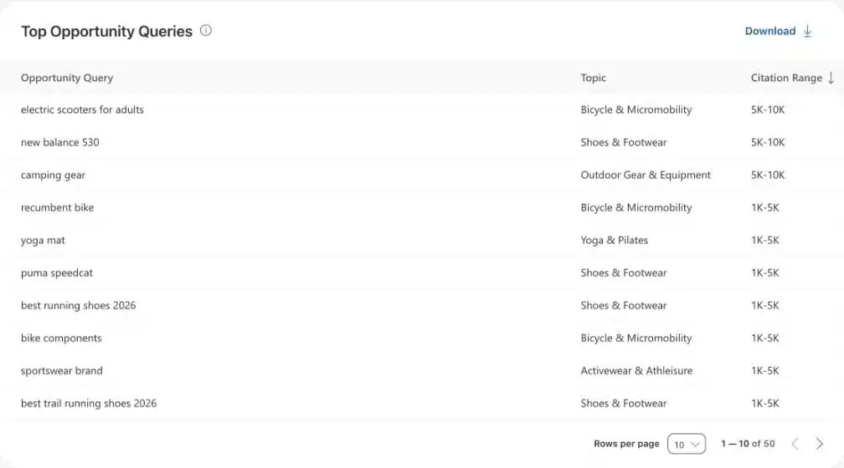This screenshot has height=468, width=844.
Task: Click the sportswear brand query
Action: [x=61, y=371]
